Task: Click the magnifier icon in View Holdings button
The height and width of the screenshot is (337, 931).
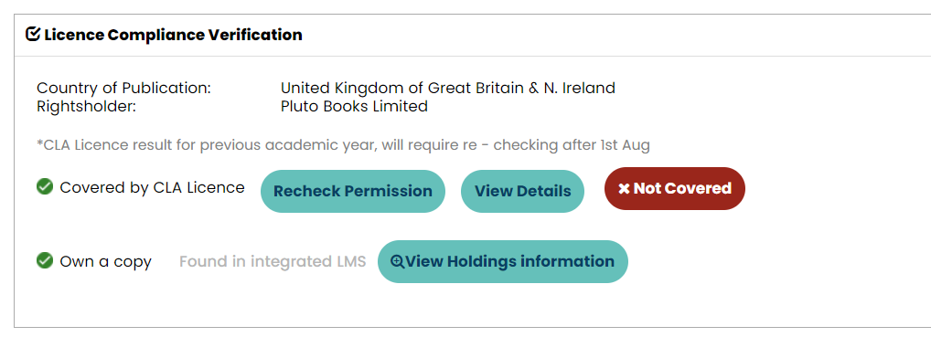Action: tap(397, 261)
